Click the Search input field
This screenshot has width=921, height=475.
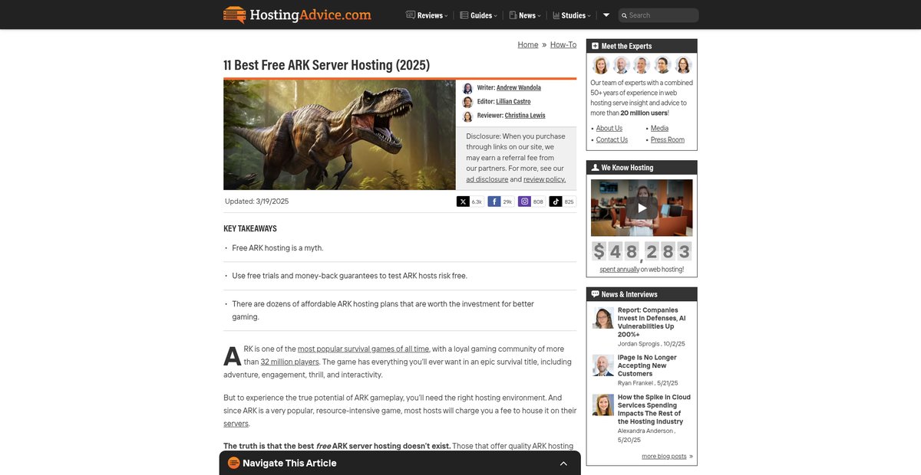[x=659, y=15]
